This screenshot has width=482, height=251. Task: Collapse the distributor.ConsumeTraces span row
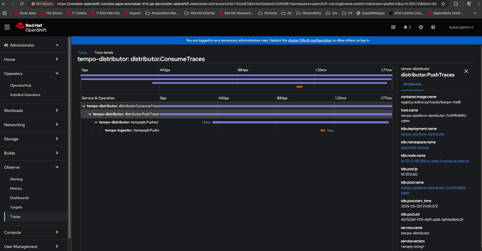[x=84, y=106]
